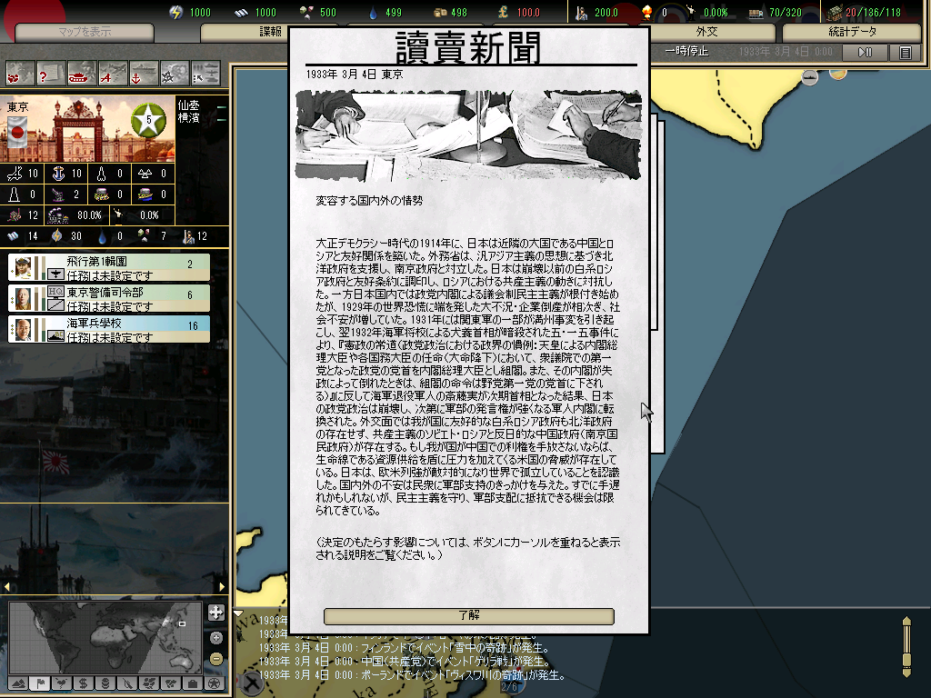Click the newspaper header photo
The width and height of the screenshot is (931, 698).
click(468, 135)
